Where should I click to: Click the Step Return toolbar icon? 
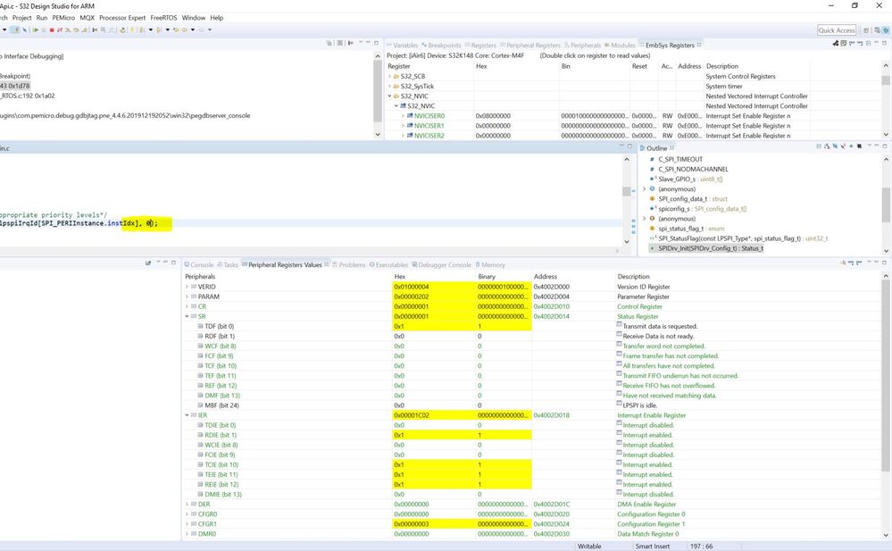coord(84,29)
